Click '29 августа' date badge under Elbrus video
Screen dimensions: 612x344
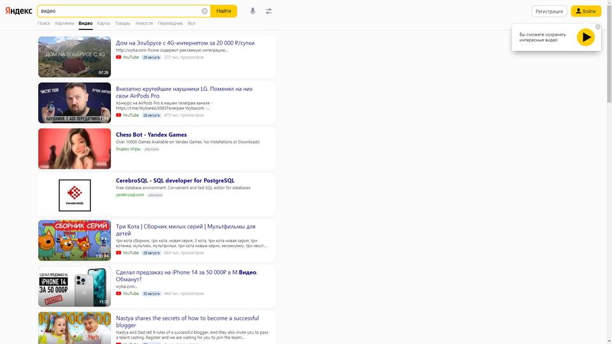point(151,57)
